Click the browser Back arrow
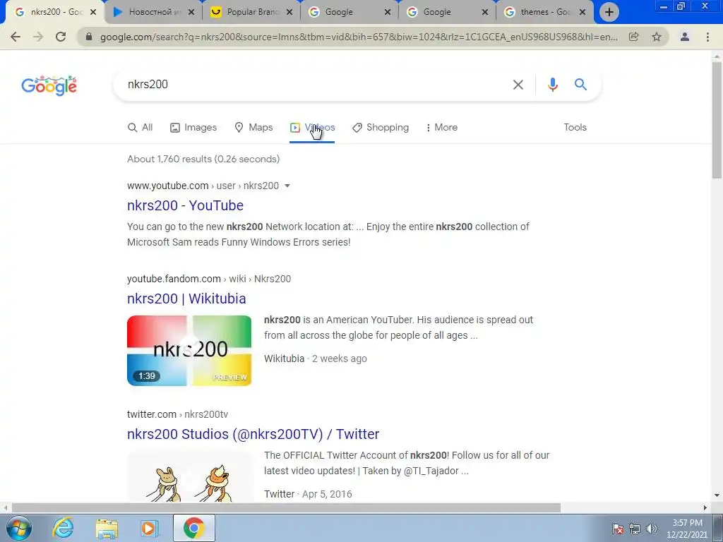723x542 pixels. tap(16, 37)
